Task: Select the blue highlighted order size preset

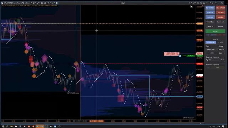Action: click(211, 42)
